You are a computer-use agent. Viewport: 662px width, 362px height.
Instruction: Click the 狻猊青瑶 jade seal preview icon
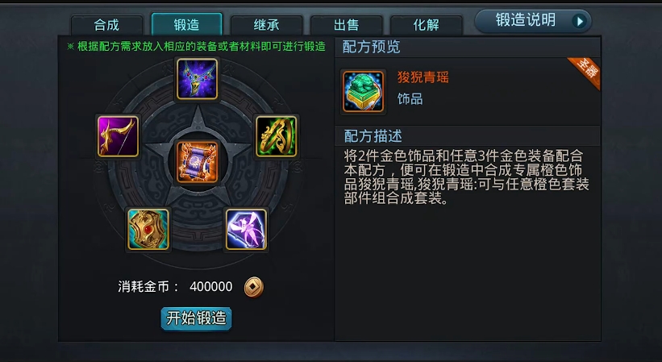[x=363, y=92]
